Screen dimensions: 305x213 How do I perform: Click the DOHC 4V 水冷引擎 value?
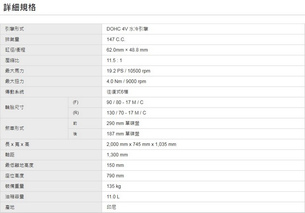[130, 29]
